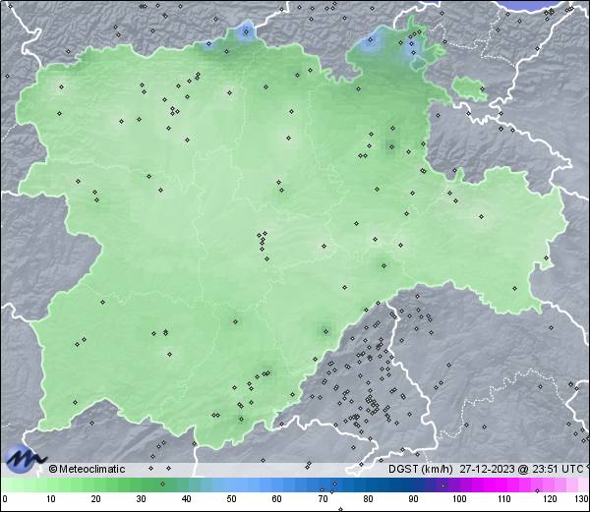Select the 10 km/h mark on the legend
The height and width of the screenshot is (512, 590).
tap(50, 498)
